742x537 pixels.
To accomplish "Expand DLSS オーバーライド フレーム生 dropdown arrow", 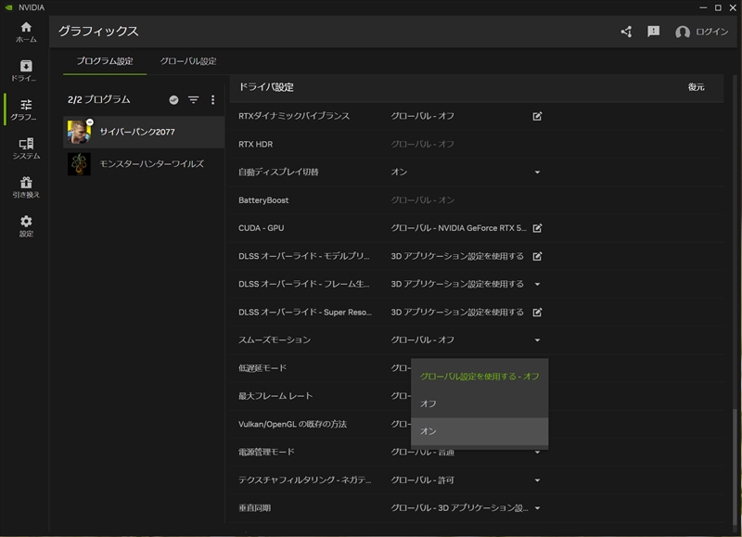I will 537,285.
